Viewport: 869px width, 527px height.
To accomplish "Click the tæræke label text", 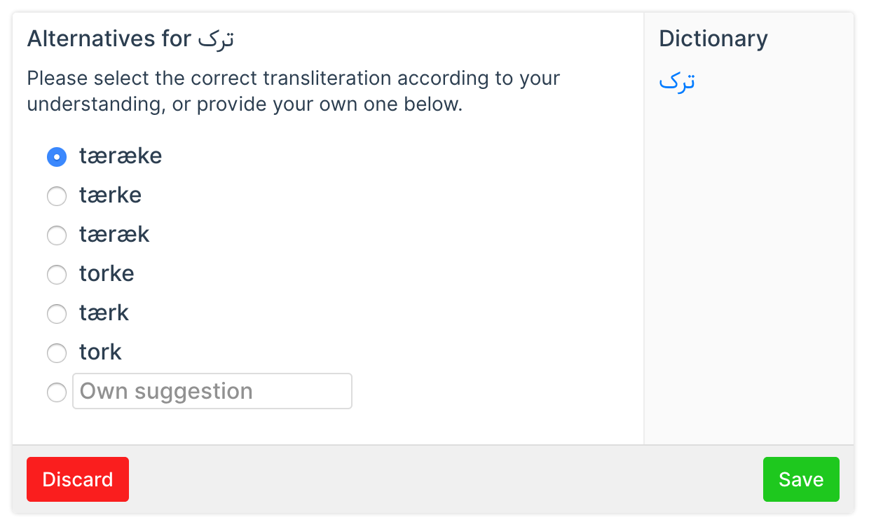I will pos(121,156).
